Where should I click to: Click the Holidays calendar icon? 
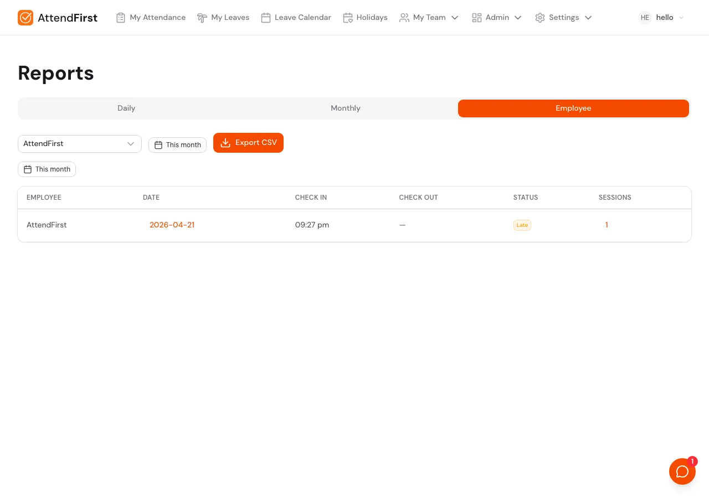tap(348, 17)
